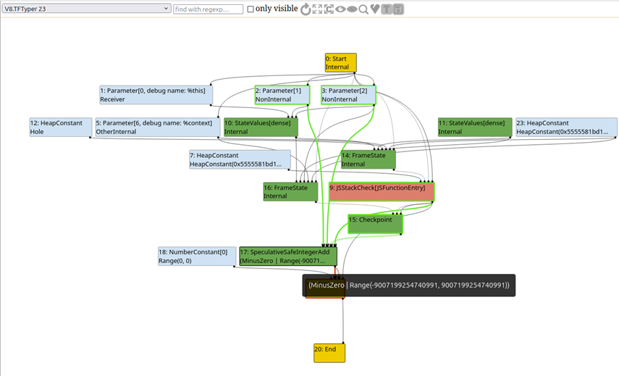Select the 12: HeapConstant Hole node
Viewport: 619px width, 376px height.
click(x=61, y=128)
